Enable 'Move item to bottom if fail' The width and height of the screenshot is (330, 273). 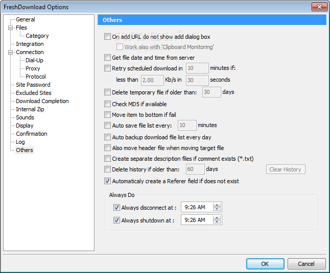pos(107,115)
